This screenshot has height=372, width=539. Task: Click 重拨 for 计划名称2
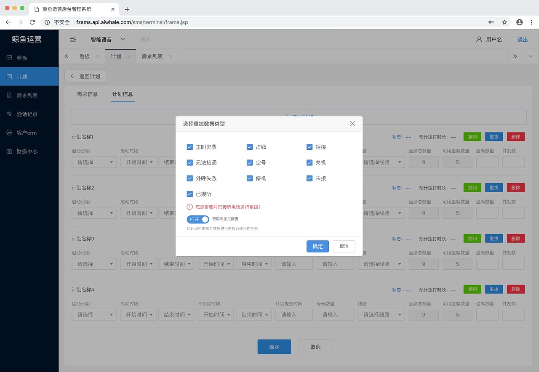click(494, 188)
